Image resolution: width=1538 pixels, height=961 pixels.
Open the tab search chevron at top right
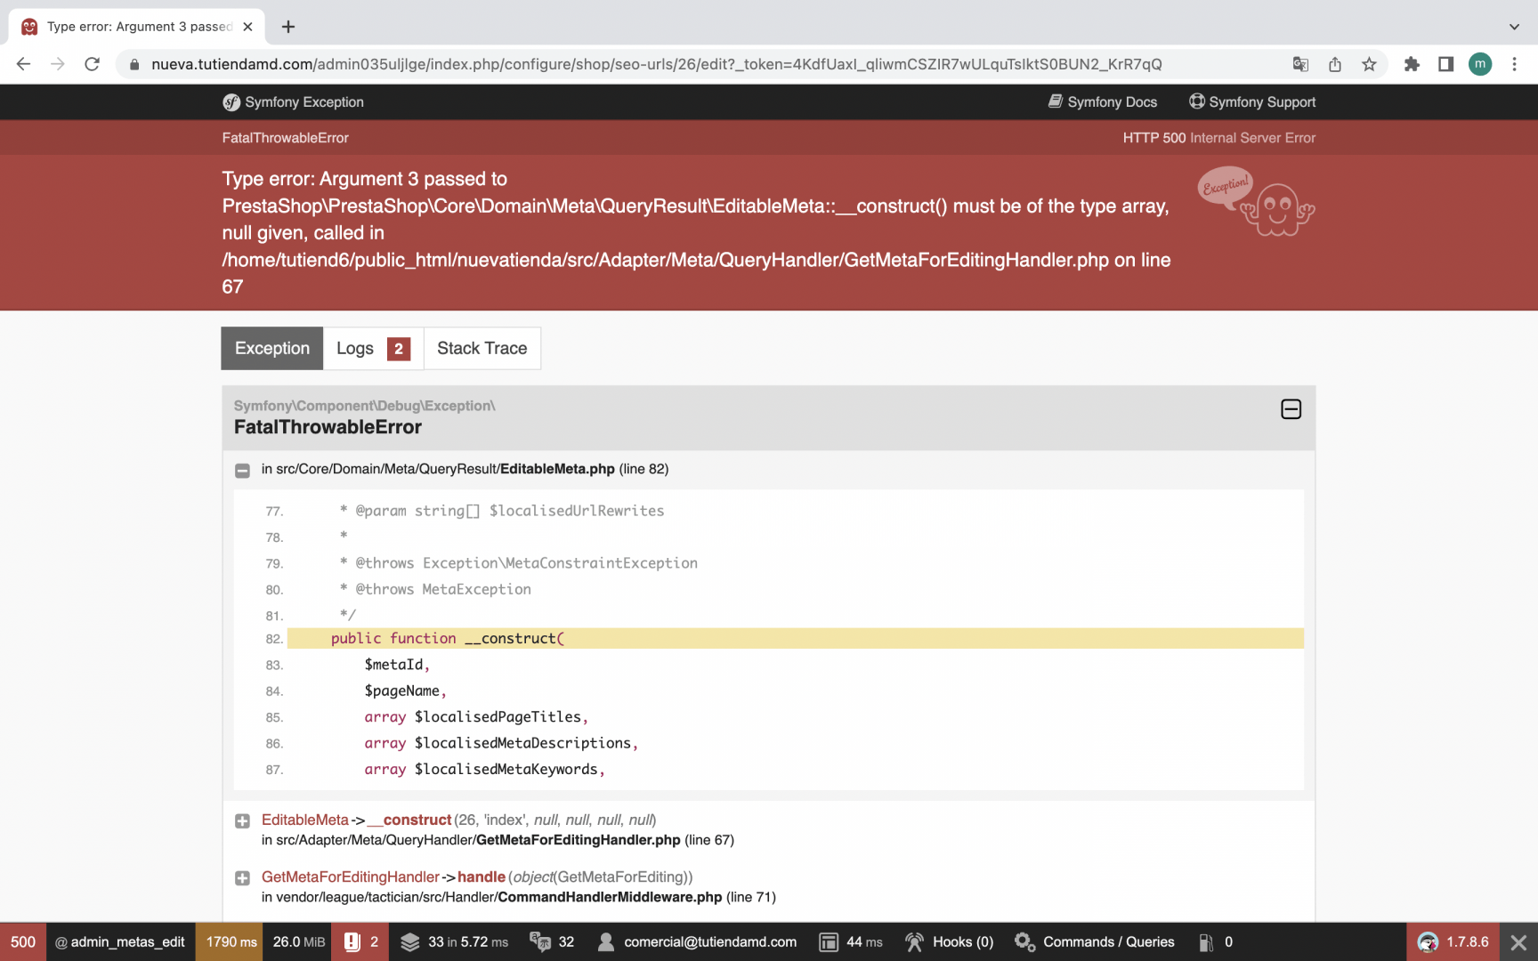[x=1514, y=27]
